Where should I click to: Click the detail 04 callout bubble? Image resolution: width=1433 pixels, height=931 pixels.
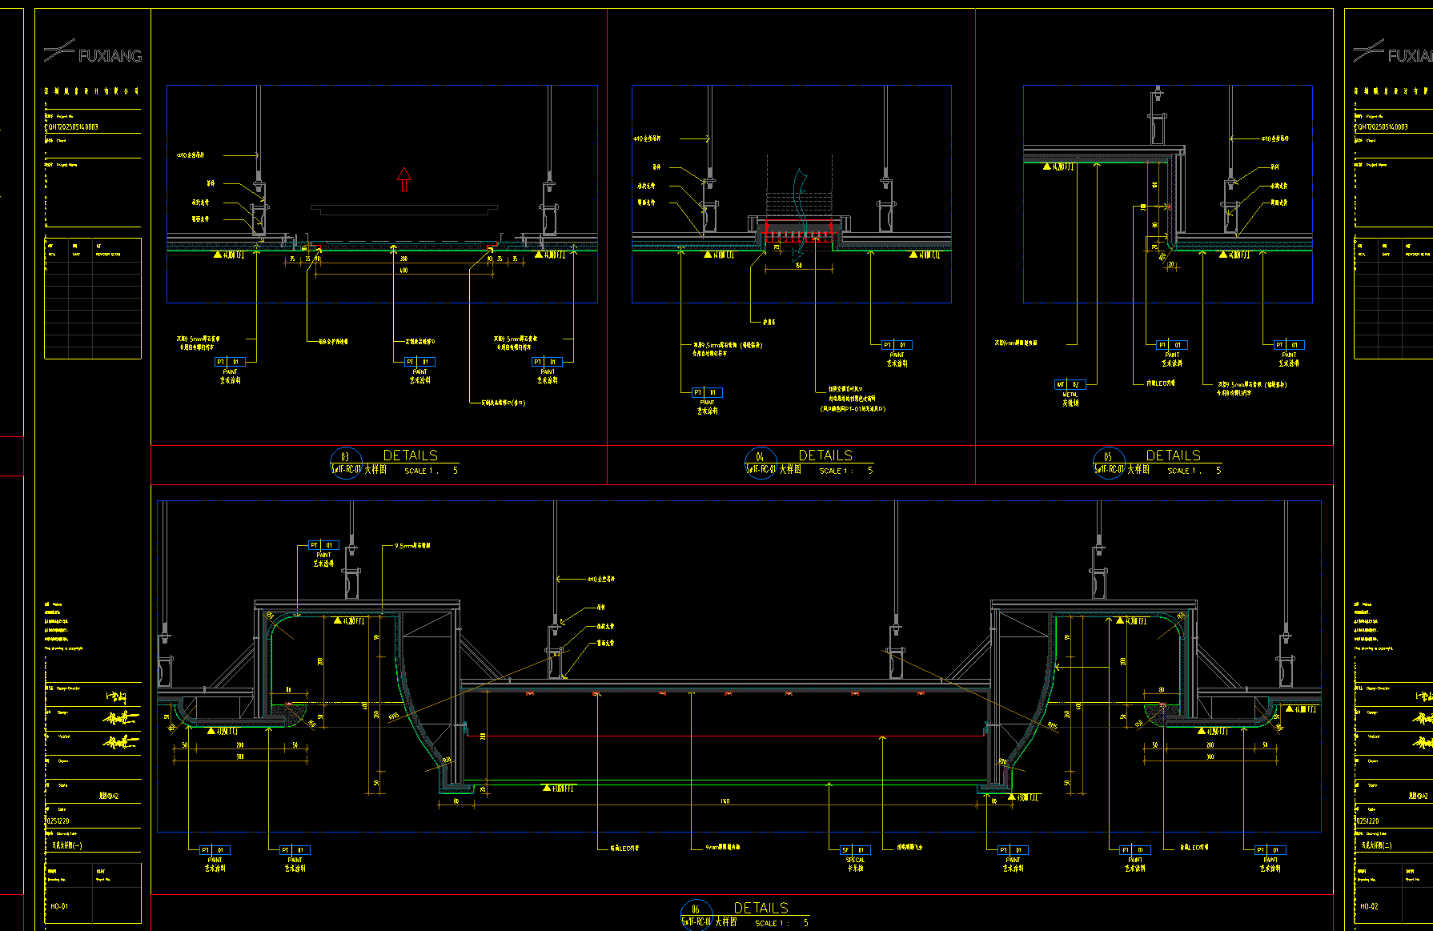[x=761, y=463]
